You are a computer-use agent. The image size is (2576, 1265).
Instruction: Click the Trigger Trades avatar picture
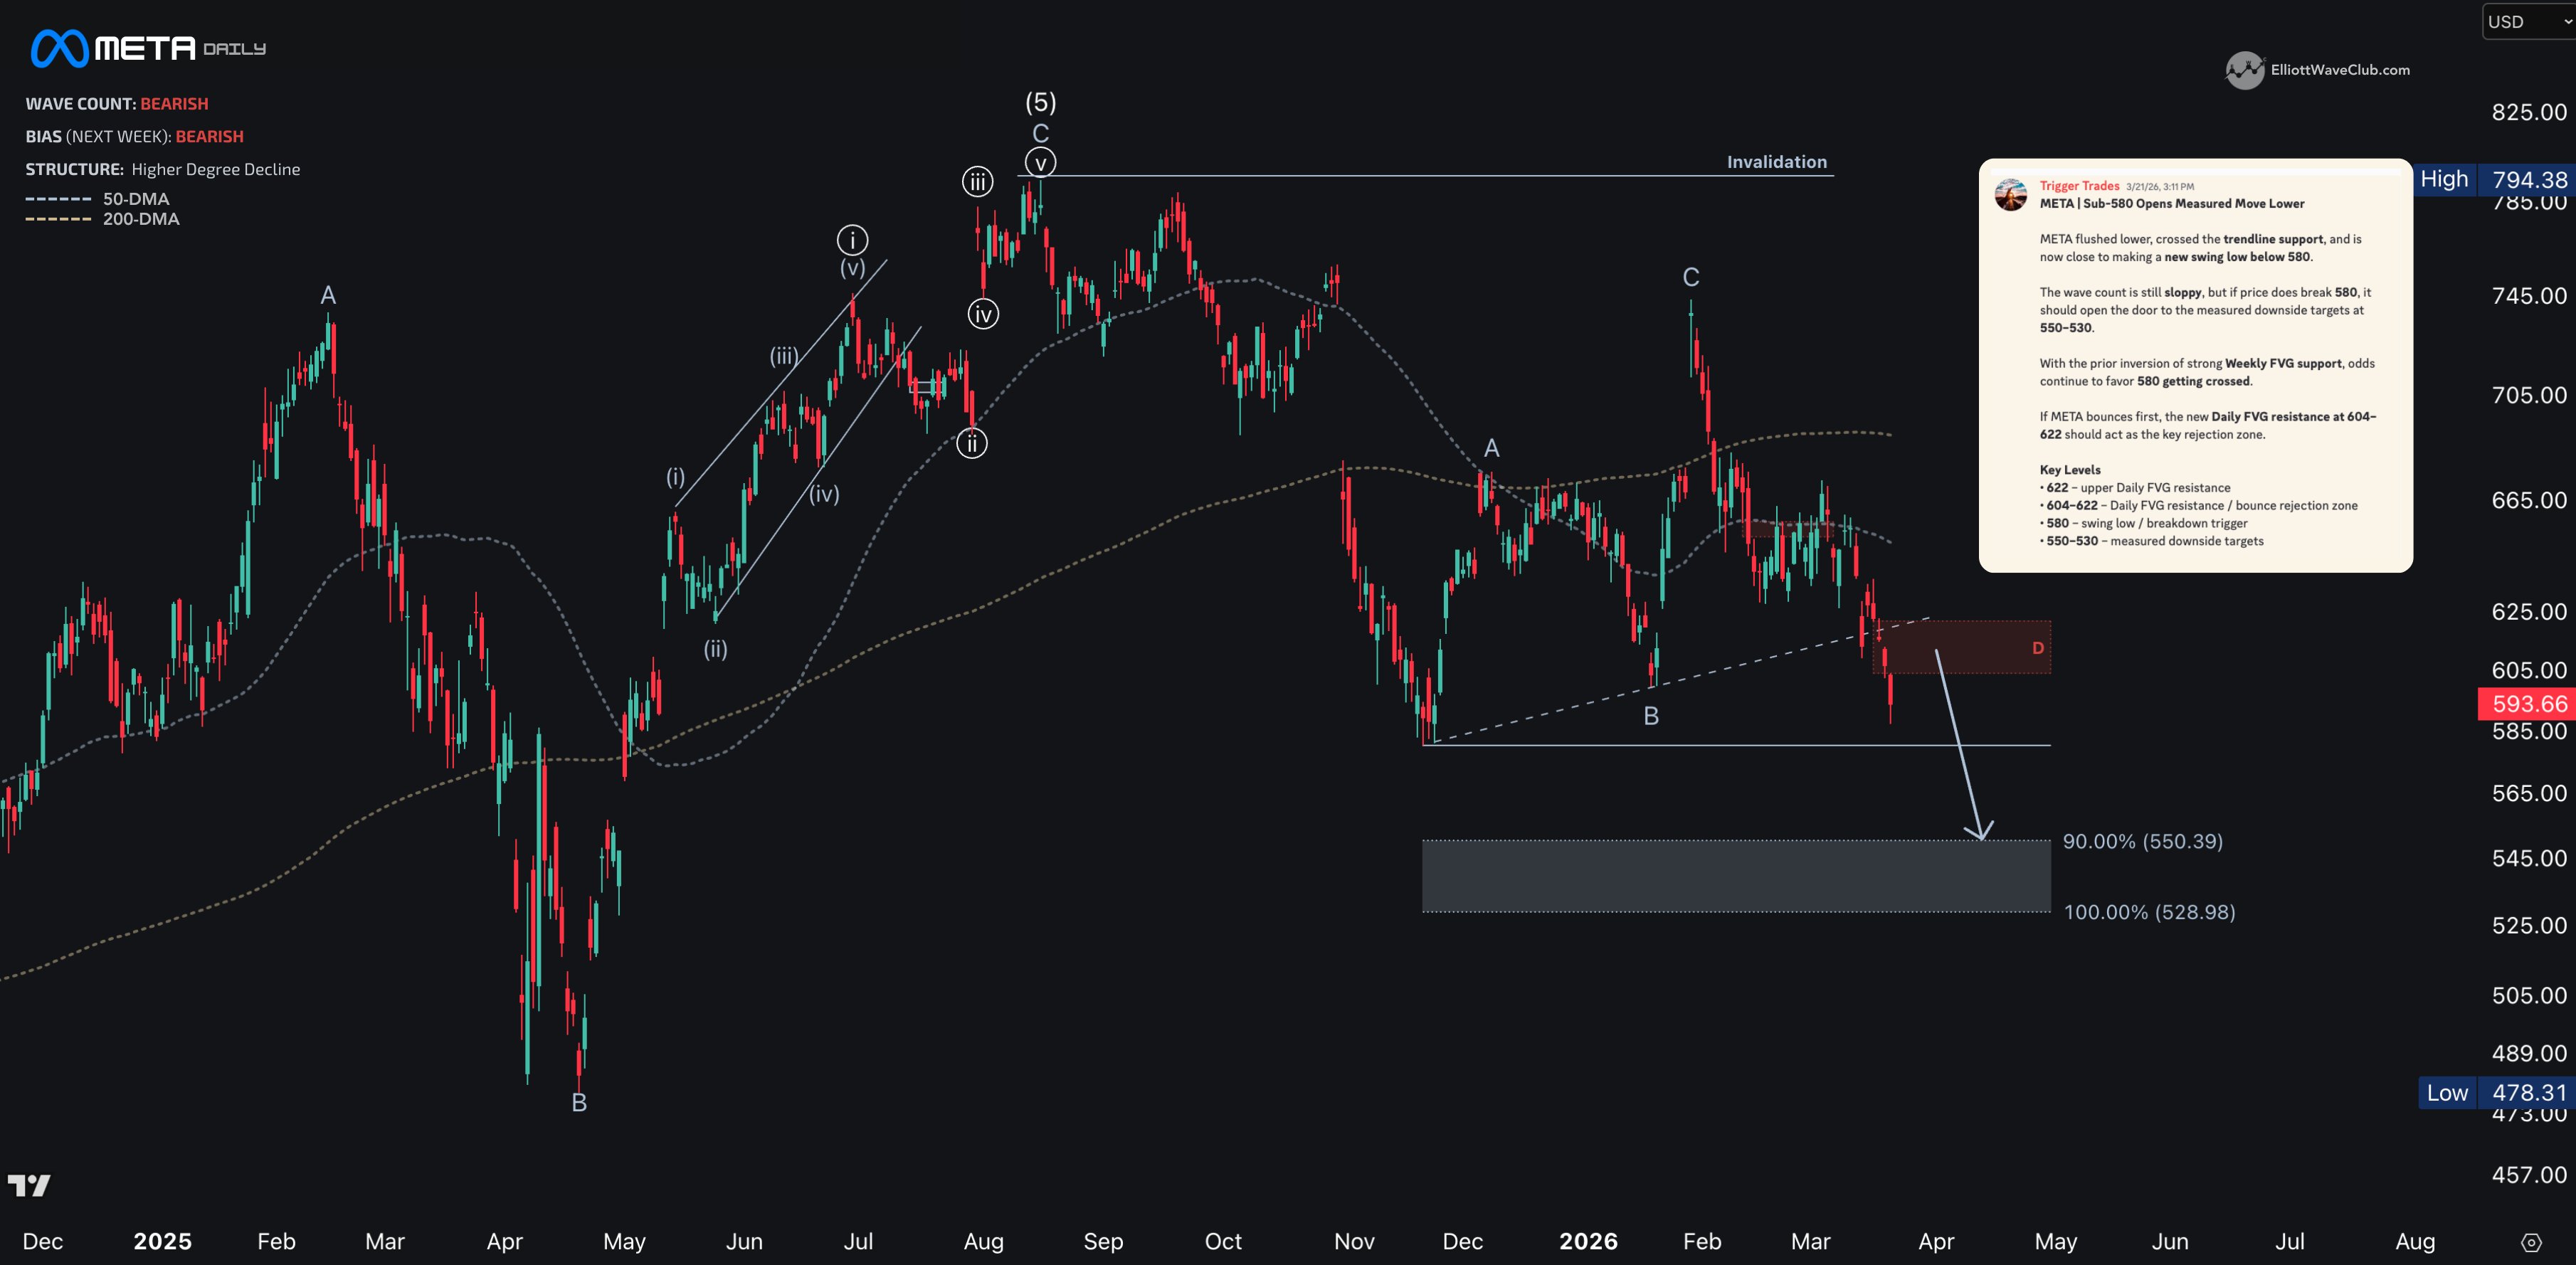2010,194
